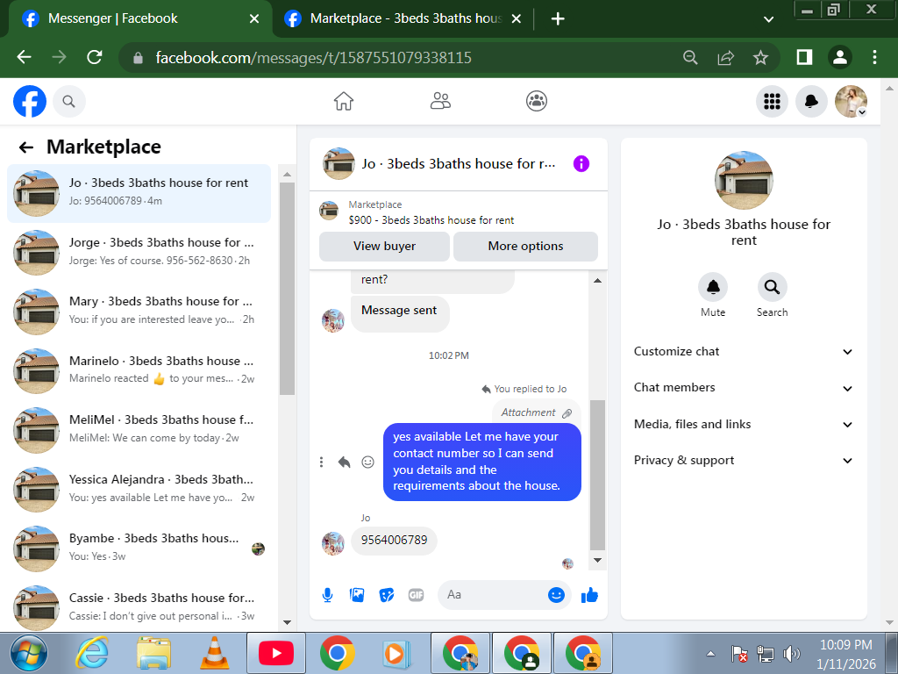This screenshot has height=674, width=898.
Task: Attach a photo file icon
Action: click(357, 596)
